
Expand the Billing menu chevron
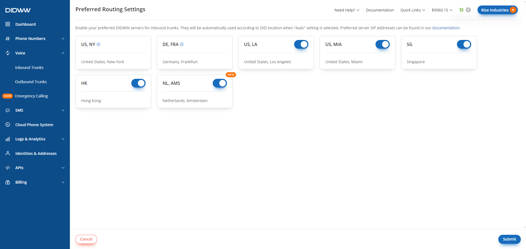pos(63,182)
